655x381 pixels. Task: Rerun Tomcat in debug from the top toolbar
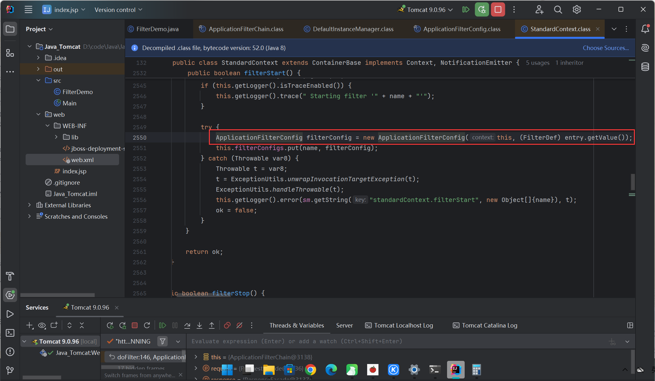click(482, 10)
